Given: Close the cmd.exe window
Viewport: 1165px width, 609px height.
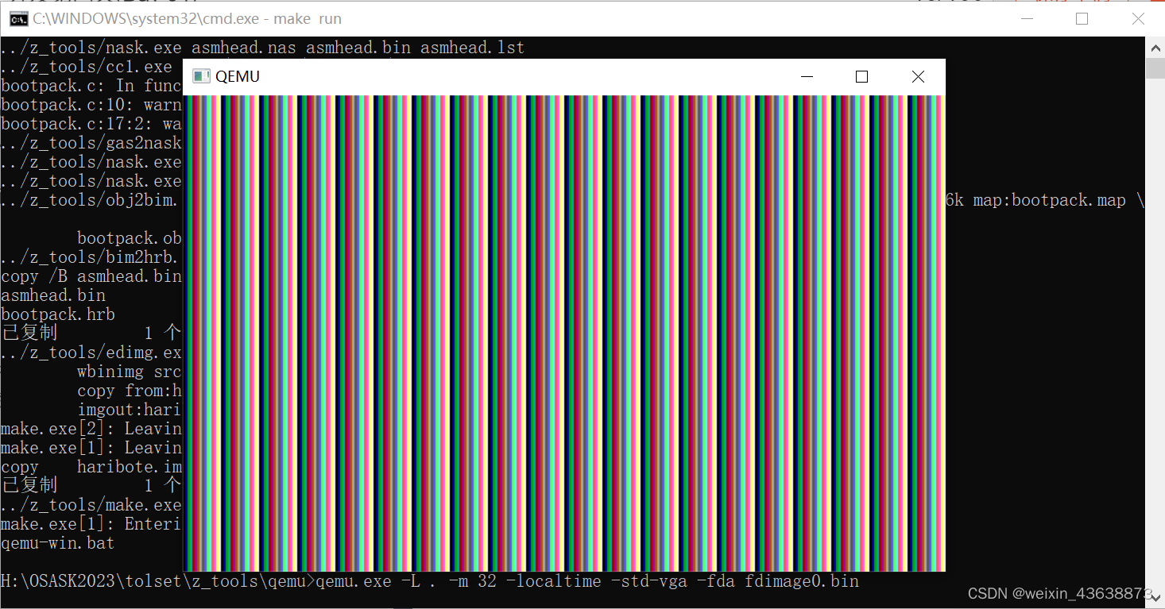Looking at the screenshot, I should point(1138,19).
